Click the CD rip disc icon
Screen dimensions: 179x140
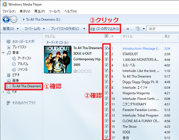click(93, 29)
